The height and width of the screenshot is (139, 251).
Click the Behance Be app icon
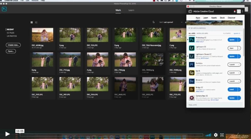pos(192,81)
